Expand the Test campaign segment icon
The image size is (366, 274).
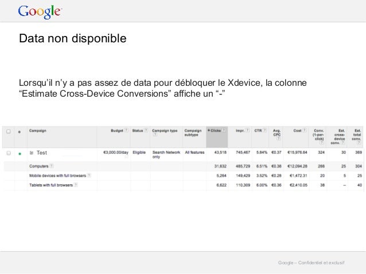(x=32, y=153)
